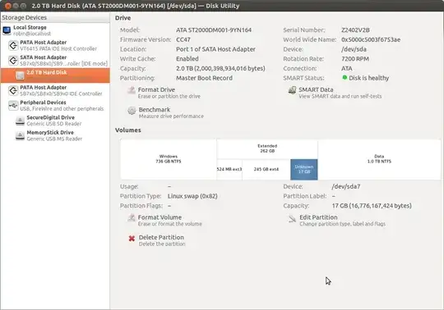Click the 7200 RPM rotation rate value
This screenshot has width=444, height=310.
(x=355, y=59)
